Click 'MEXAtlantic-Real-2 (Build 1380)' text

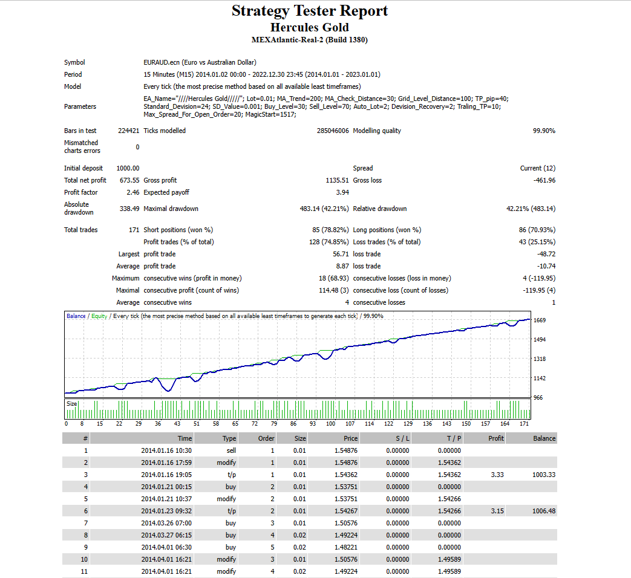point(310,40)
